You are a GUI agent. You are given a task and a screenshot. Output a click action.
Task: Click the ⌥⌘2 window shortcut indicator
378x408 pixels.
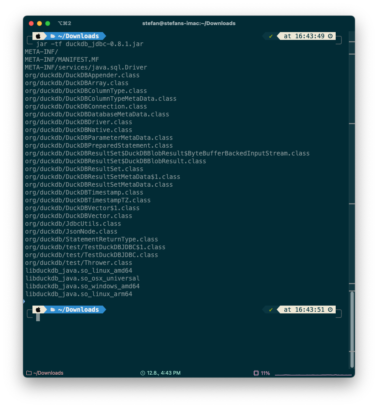(x=65, y=23)
